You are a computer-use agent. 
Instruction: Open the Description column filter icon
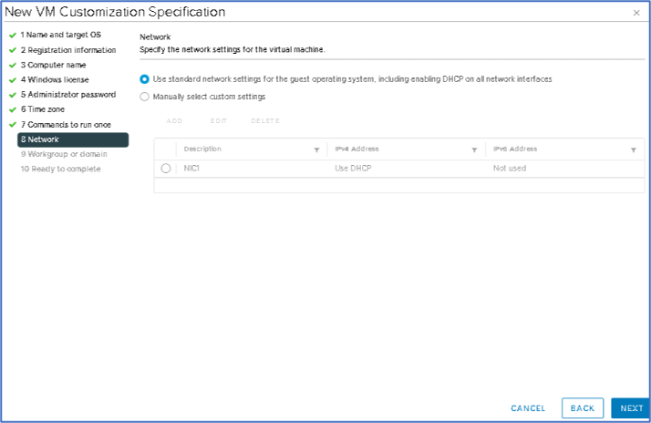[x=316, y=150]
